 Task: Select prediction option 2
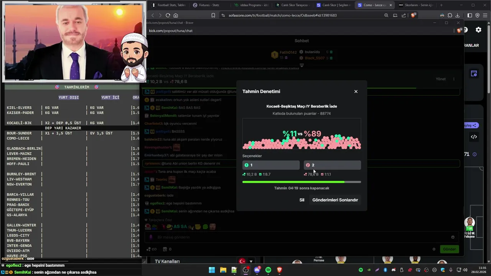(x=332, y=165)
